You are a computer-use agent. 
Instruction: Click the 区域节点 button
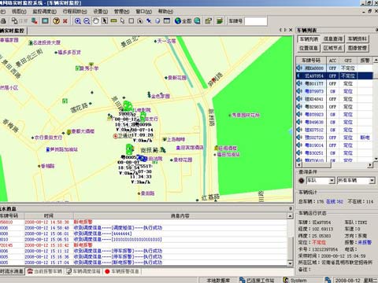(x=333, y=48)
